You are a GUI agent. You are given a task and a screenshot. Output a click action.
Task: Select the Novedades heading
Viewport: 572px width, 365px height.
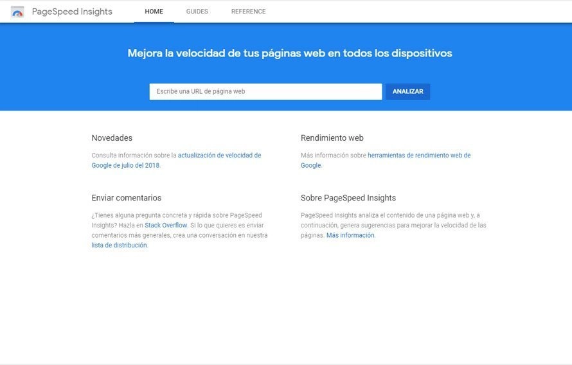[112, 138]
